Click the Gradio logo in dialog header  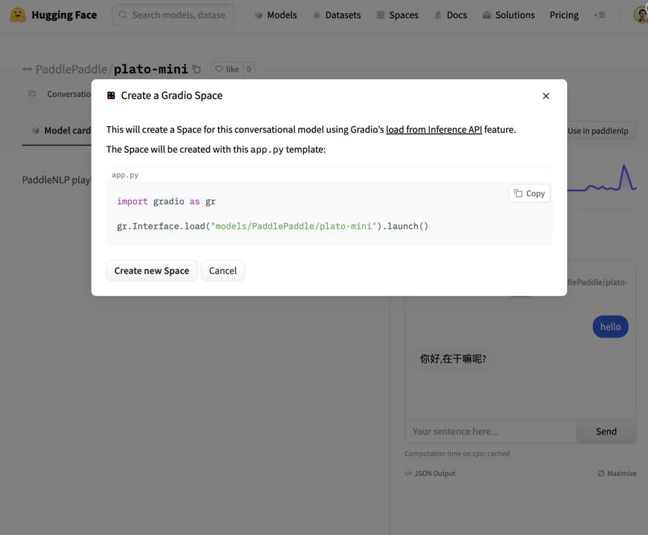point(111,96)
